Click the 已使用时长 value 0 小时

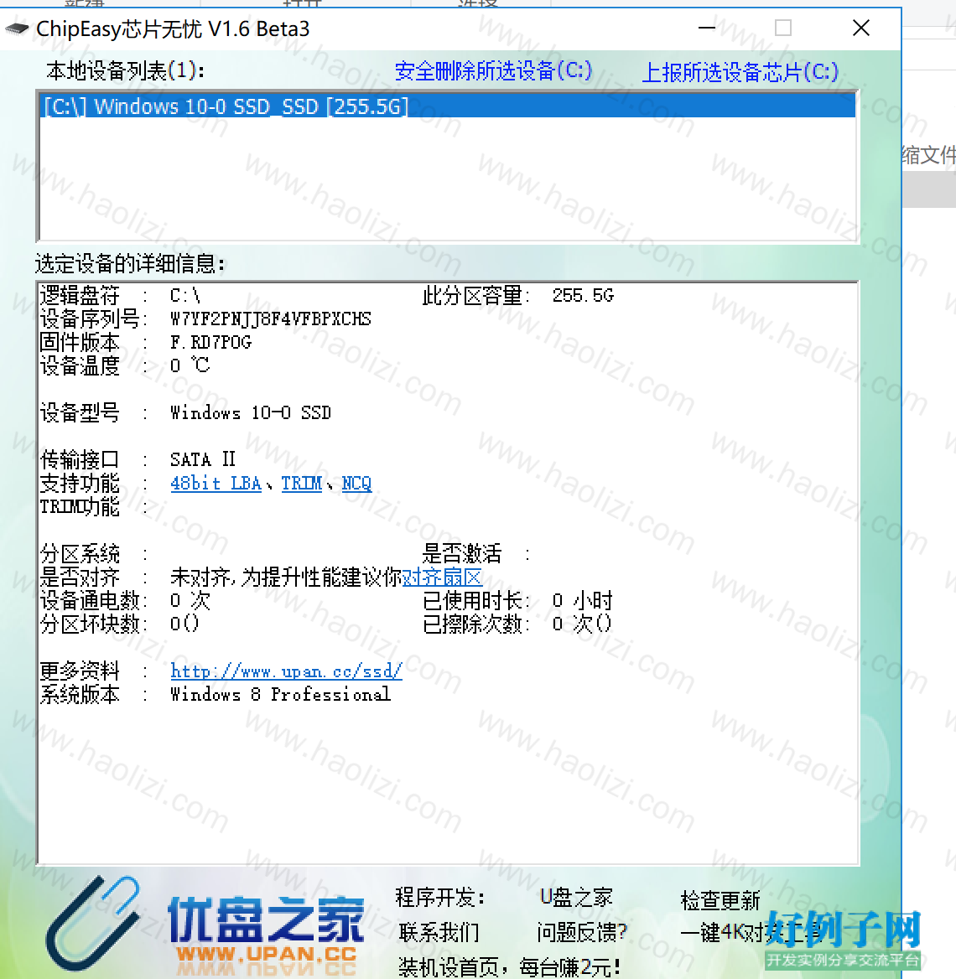pyautogui.click(x=582, y=601)
